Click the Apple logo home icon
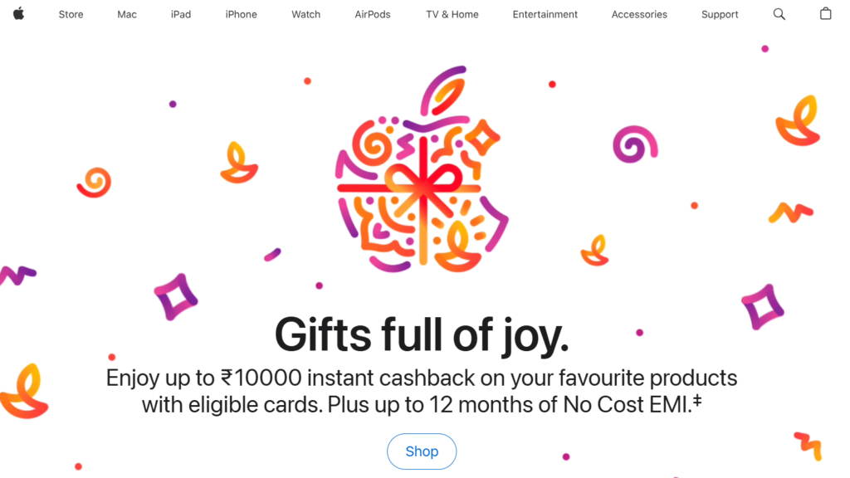 pos(18,13)
